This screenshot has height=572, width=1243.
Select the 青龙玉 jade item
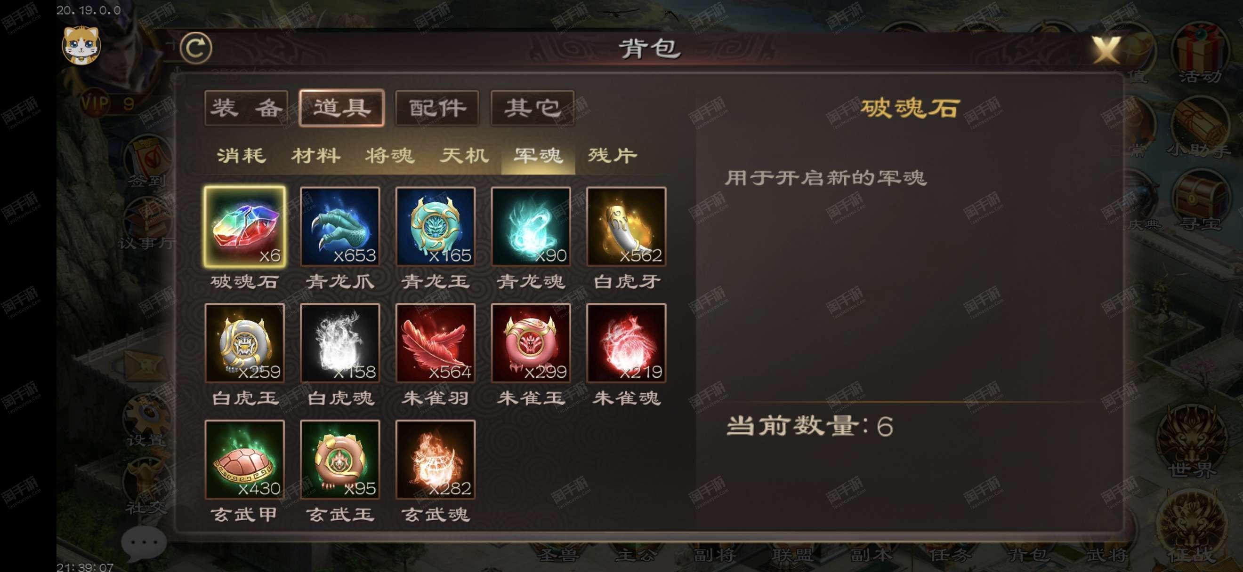[x=435, y=226]
